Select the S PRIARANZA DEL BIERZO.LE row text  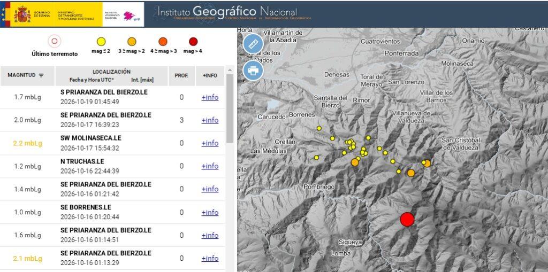point(104,92)
